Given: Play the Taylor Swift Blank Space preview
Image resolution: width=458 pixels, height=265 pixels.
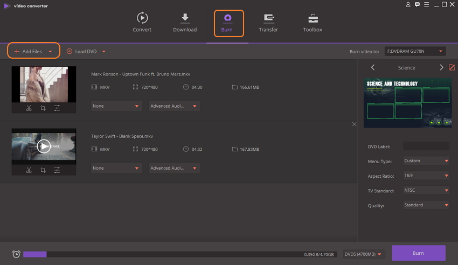Looking at the screenshot, I should (44, 145).
